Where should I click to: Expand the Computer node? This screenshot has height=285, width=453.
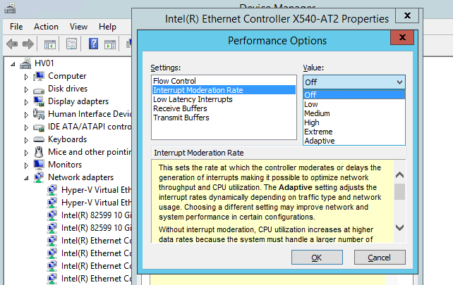pos(26,77)
